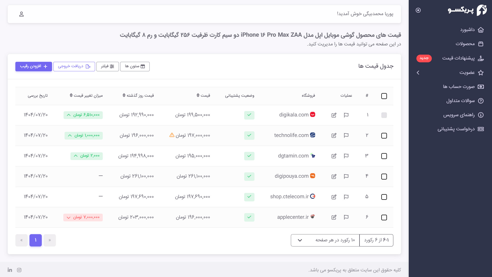Expand the عضویت sidebar section chevron

(418, 73)
